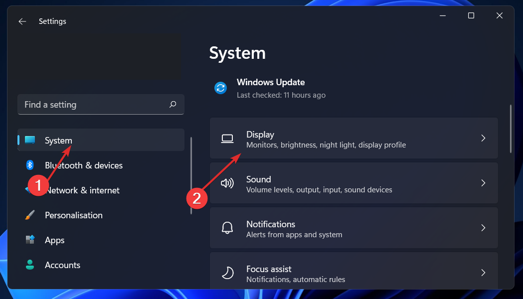Image resolution: width=523 pixels, height=299 pixels.
Task: Open the Accounts category
Action: click(101, 265)
